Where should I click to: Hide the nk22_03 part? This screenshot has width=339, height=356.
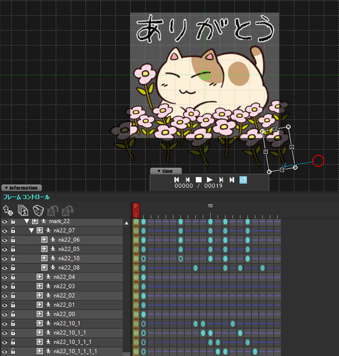click(x=5, y=287)
